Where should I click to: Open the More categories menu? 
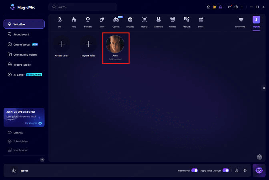201,22
